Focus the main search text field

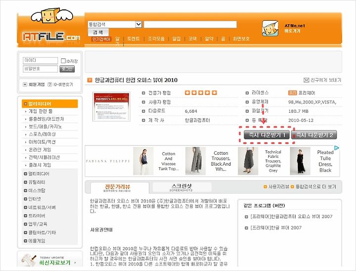coord(190,25)
